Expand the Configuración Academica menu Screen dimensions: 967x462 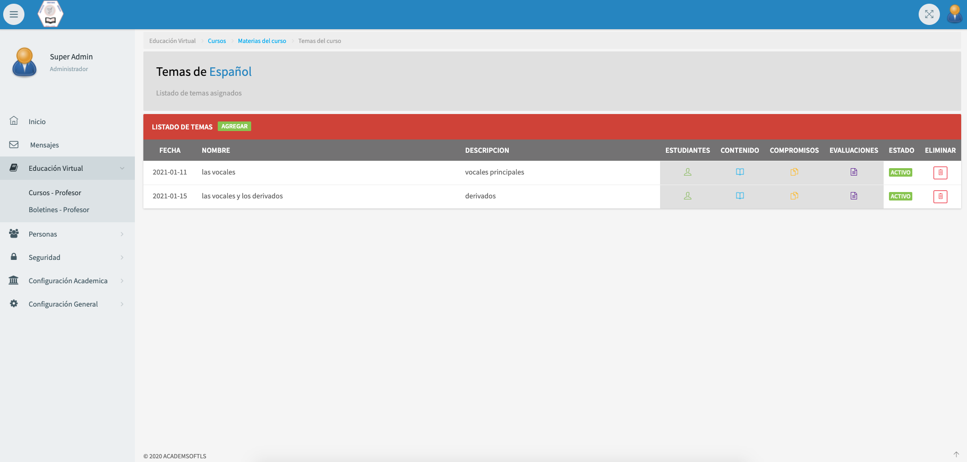[x=67, y=281]
